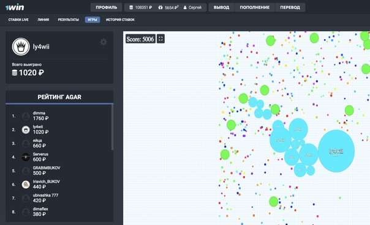
Task: Click the user icon next to Сергей
Action: click(x=185, y=7)
